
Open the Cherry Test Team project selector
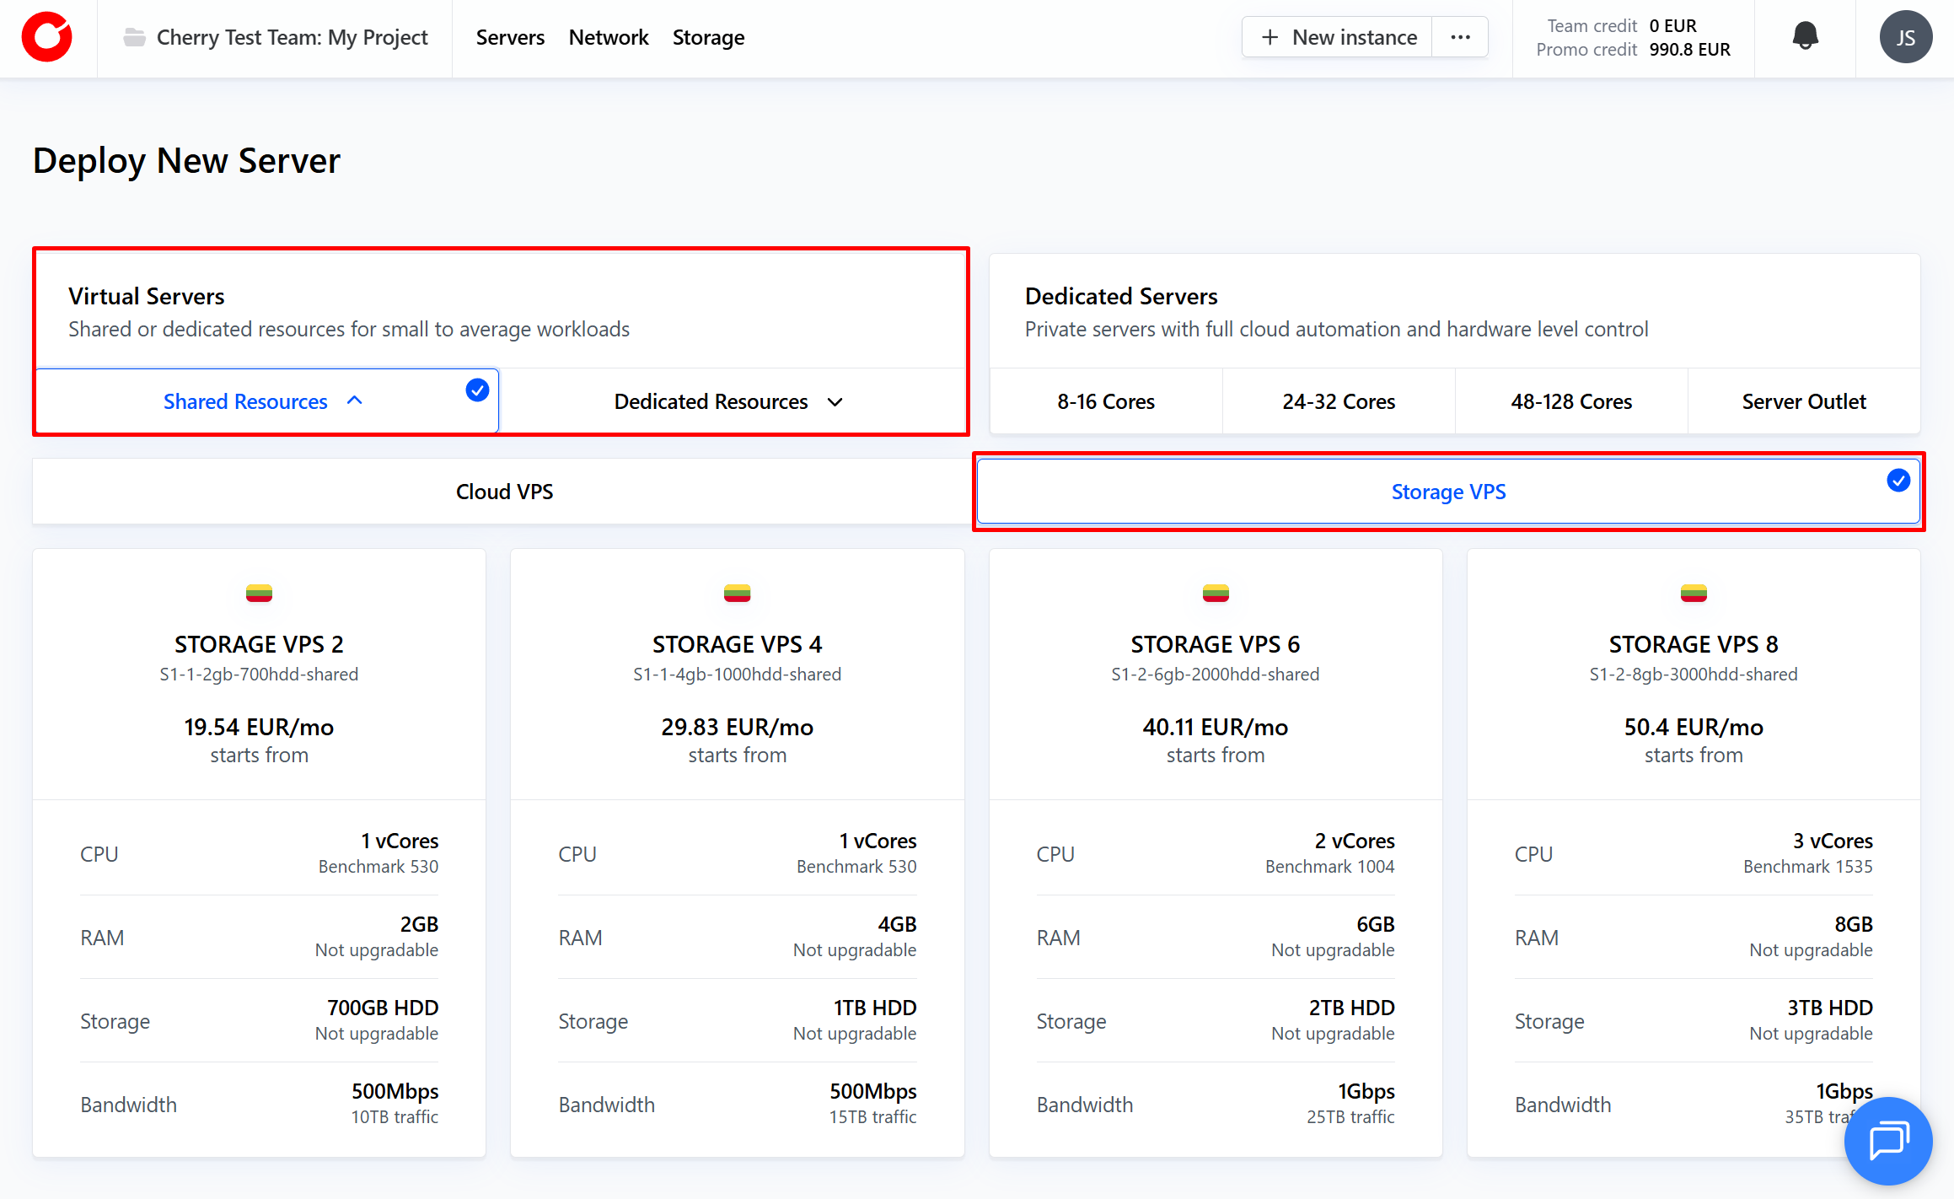pos(292,37)
